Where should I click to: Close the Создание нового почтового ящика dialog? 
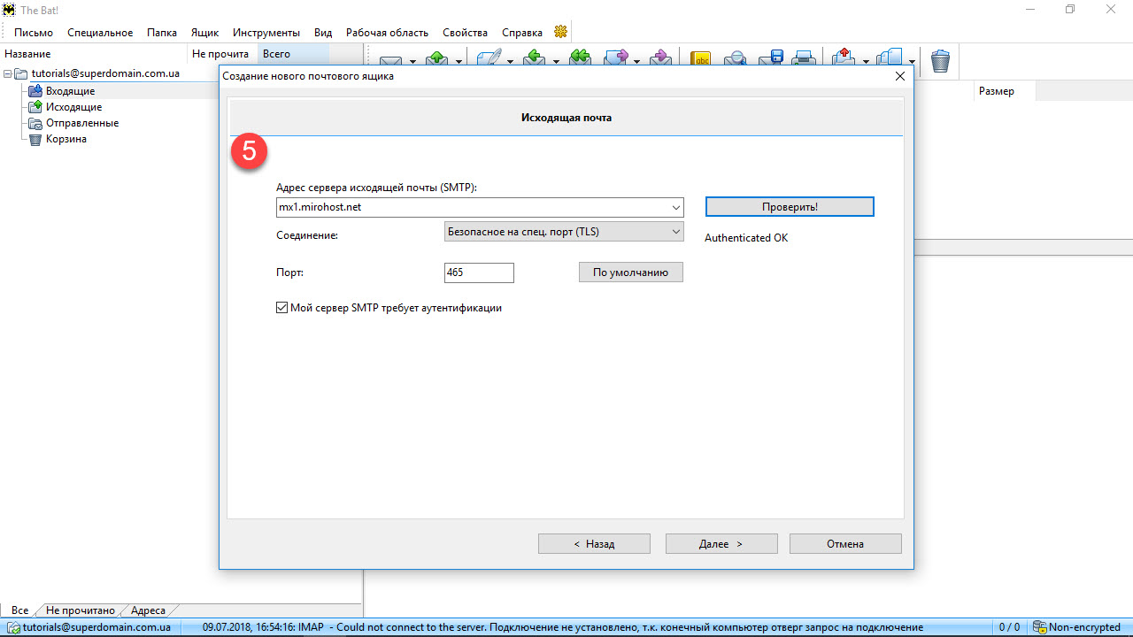tap(900, 76)
